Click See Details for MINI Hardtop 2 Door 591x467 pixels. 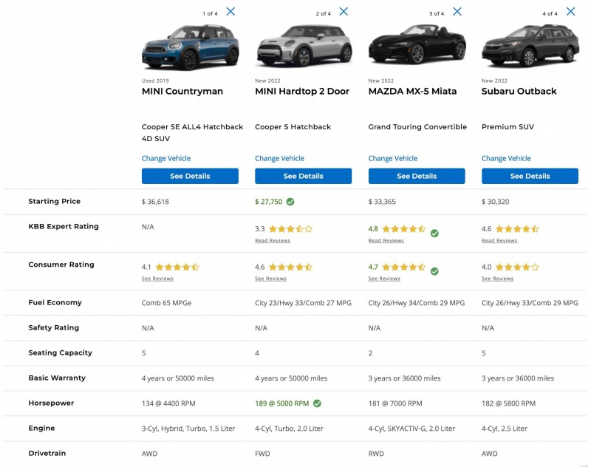coord(304,176)
